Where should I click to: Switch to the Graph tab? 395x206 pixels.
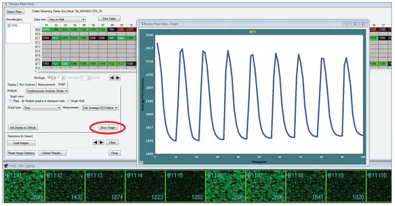pos(62,84)
